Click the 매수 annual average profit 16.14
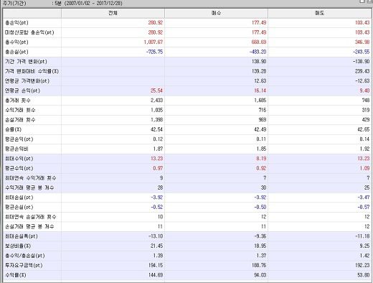 (x=260, y=91)
